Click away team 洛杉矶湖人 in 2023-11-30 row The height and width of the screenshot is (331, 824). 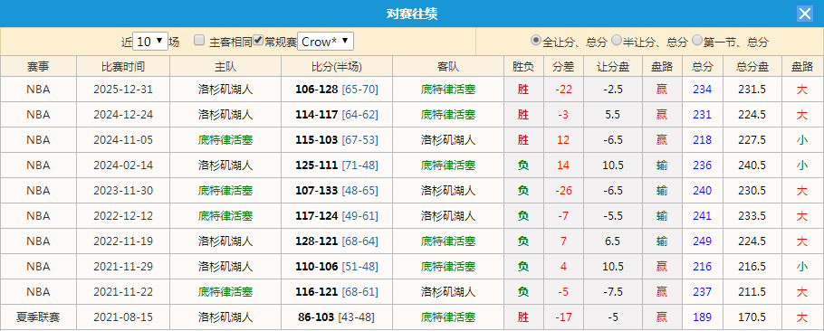[x=448, y=191]
